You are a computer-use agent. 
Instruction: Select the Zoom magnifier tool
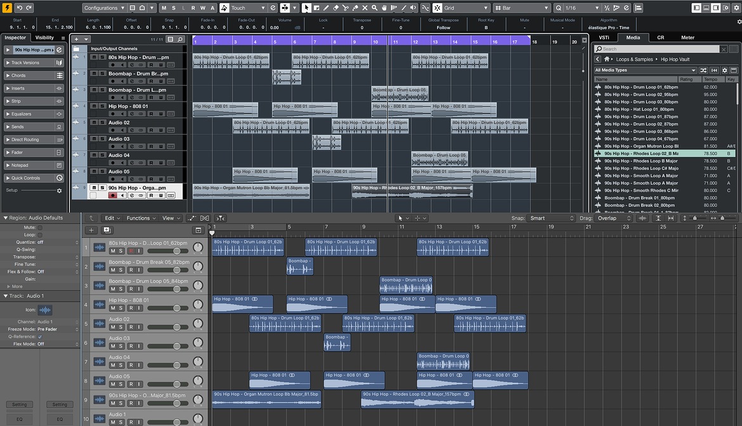tap(374, 8)
